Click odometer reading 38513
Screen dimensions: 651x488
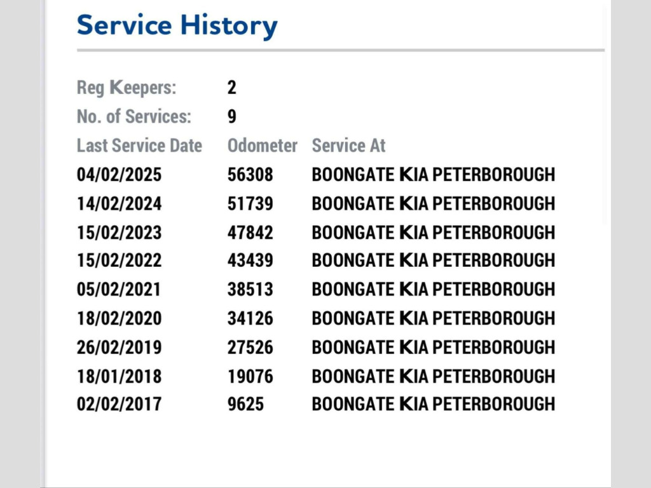[250, 290]
